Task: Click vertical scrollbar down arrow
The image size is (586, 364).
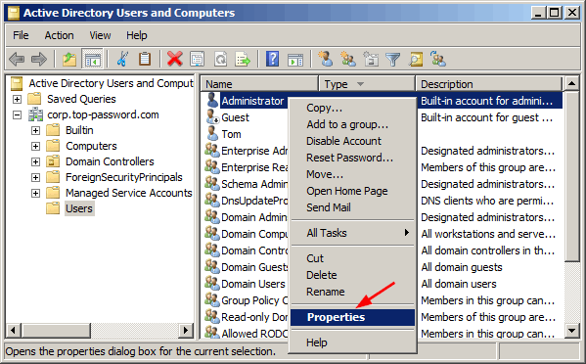Action: (x=571, y=330)
